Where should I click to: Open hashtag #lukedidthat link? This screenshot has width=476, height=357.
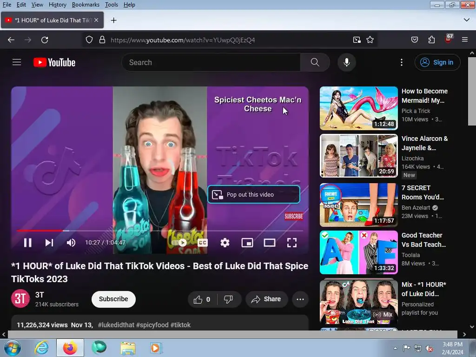(116, 325)
